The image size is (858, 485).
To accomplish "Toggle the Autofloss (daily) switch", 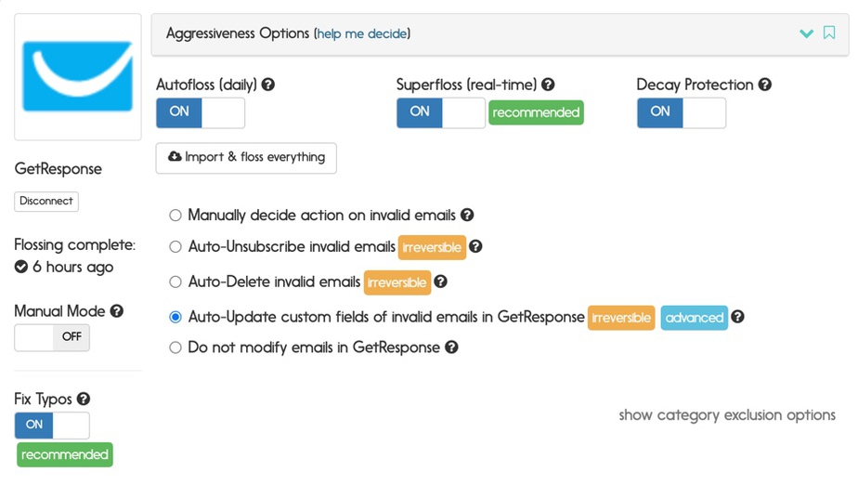I will 201,112.
